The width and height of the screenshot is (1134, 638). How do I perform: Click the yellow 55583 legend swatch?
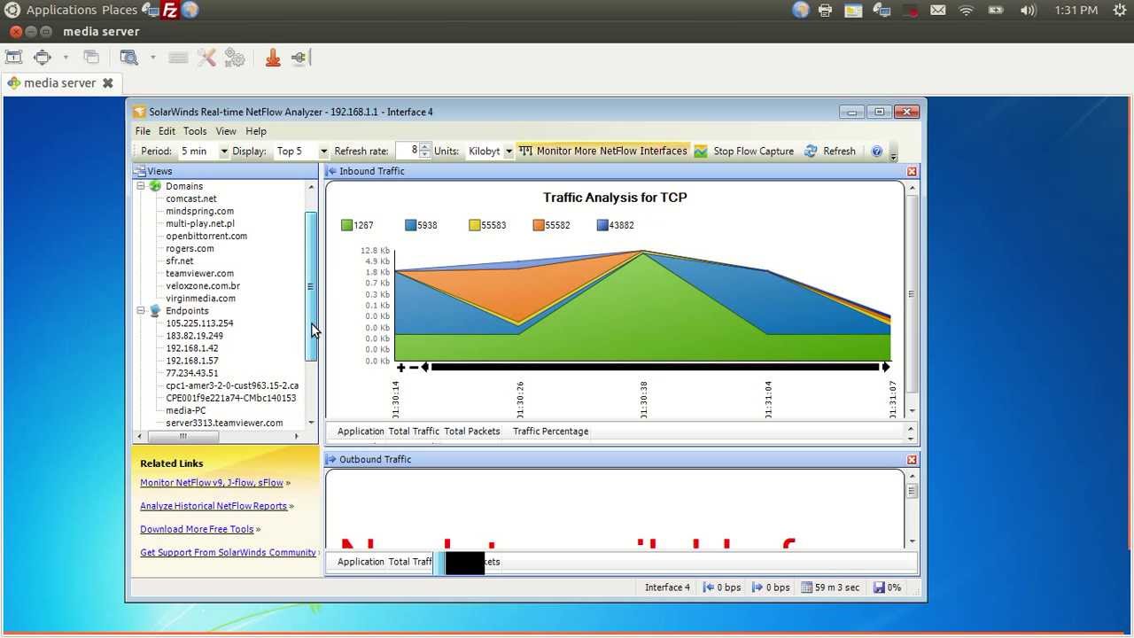[x=475, y=225]
